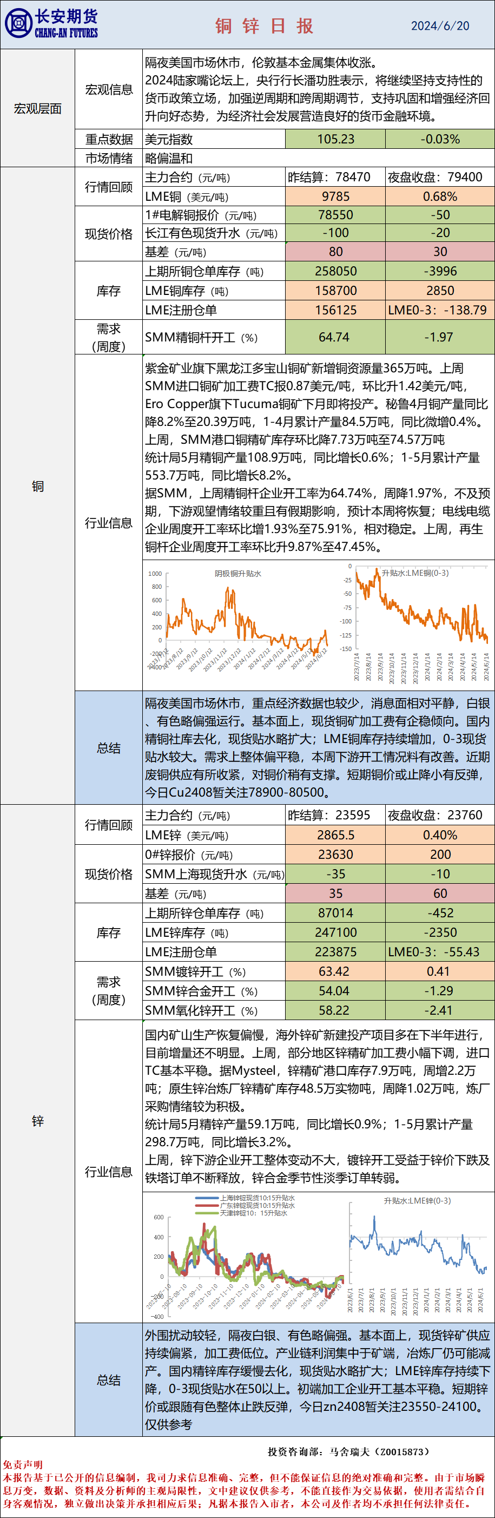
Task: Select 上期所铜仓单库存 value 258050
Action: point(335,271)
